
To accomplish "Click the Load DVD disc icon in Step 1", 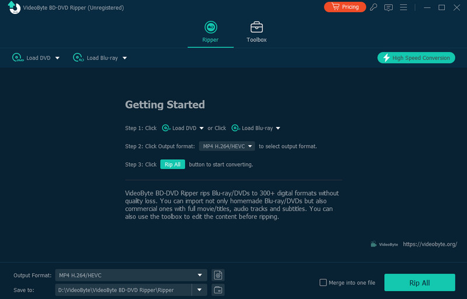I will tap(166, 128).
